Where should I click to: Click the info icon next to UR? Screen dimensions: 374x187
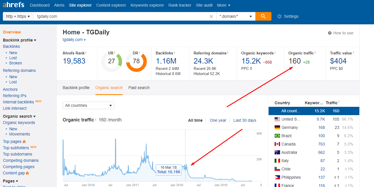115,53
